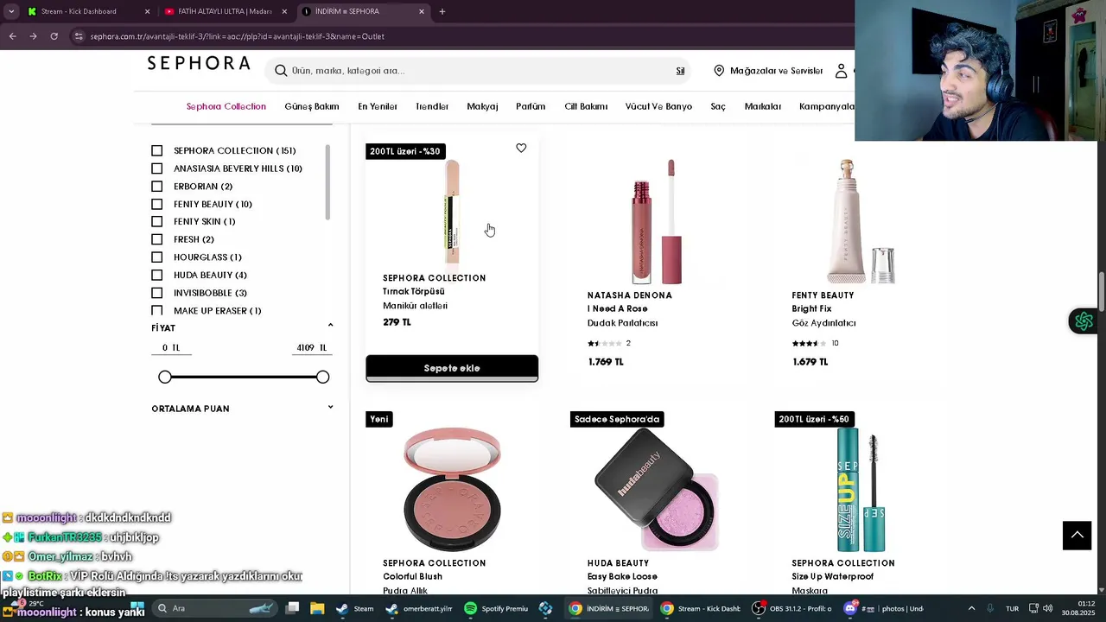Image resolution: width=1106 pixels, height=622 pixels.
Task: Open Steam from the taskbar
Action: [354, 608]
